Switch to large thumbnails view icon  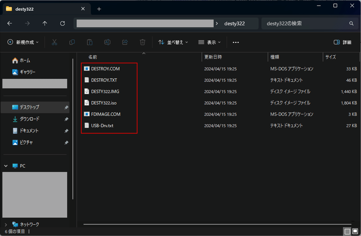[355, 231]
